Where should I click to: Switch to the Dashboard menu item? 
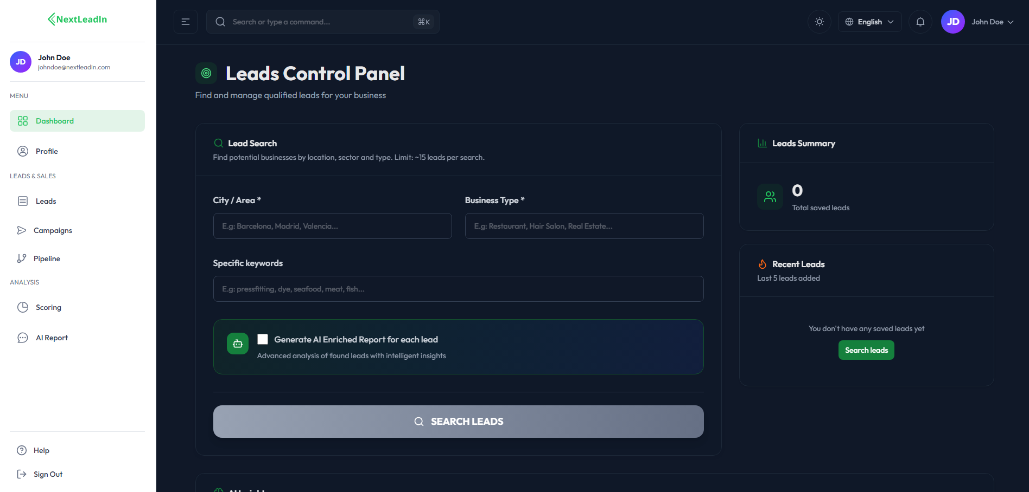54,121
